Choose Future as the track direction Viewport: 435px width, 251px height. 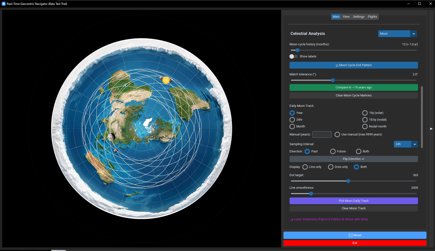333,151
